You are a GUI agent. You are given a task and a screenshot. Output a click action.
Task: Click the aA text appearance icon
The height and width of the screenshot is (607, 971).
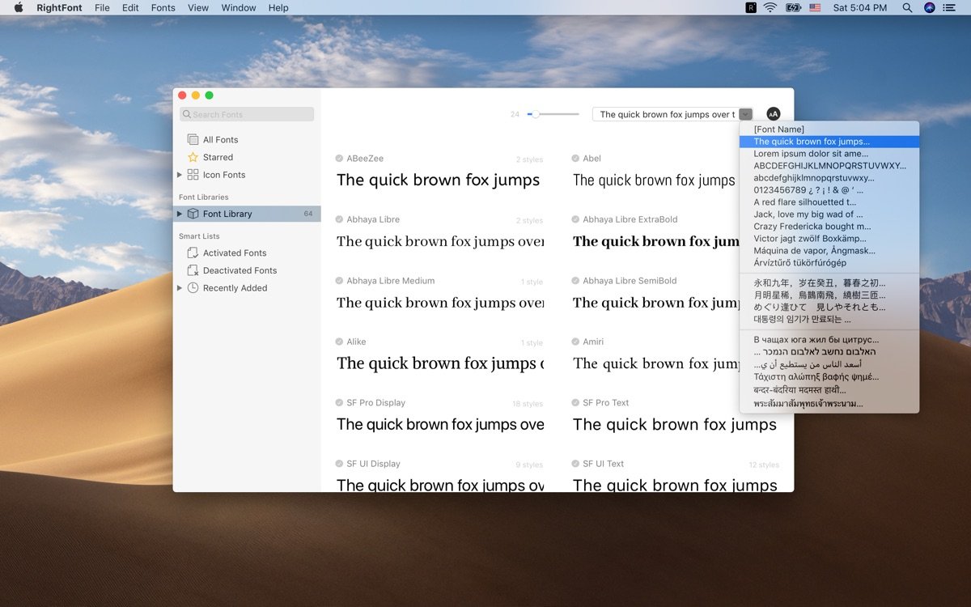point(773,114)
